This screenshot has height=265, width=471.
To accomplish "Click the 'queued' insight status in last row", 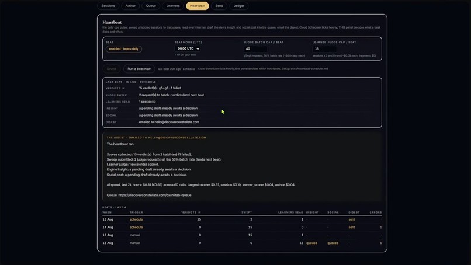I will (x=311, y=243).
